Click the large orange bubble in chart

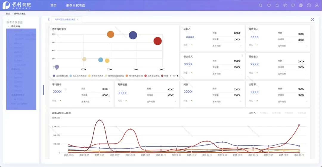(111, 34)
